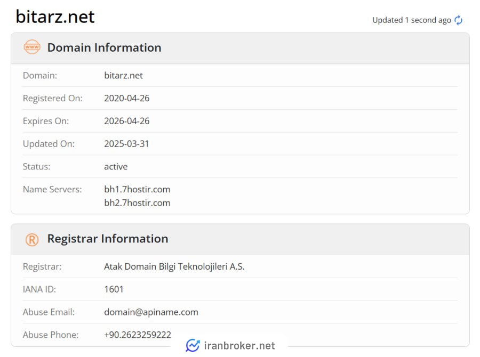Click the orange www globe icon

tap(32, 47)
